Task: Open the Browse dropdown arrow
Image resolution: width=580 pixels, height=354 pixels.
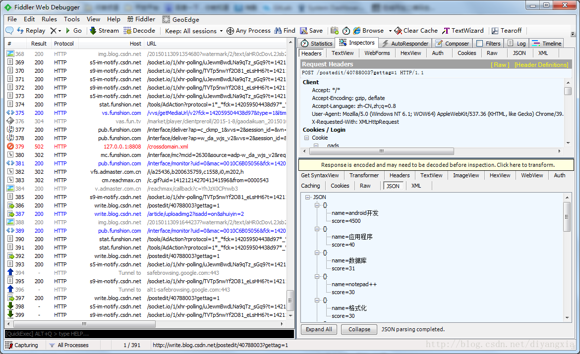Action: [390, 31]
